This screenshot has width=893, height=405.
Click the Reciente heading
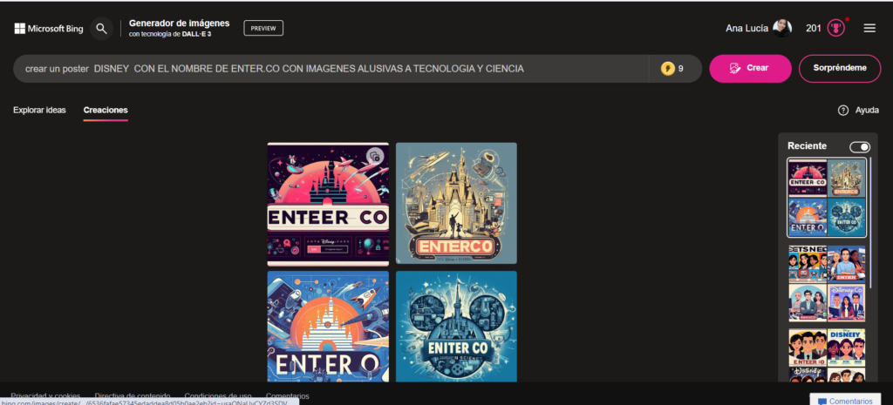[807, 146]
